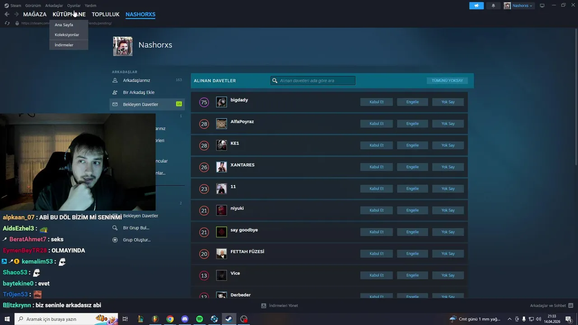Click the TÜMÜNÜ YOKSAY button
The height and width of the screenshot is (325, 578).
pyautogui.click(x=447, y=81)
